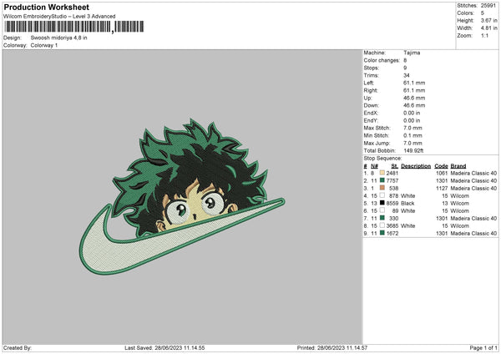This screenshot has height=354, width=501.
Task: Select the green swatch in the 7757 stitches row
Action: [382, 180]
